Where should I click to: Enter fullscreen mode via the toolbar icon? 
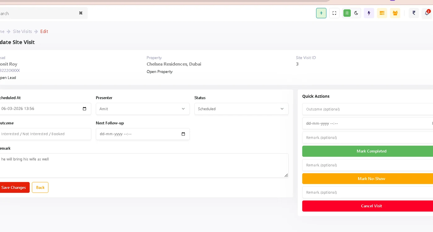point(334,13)
